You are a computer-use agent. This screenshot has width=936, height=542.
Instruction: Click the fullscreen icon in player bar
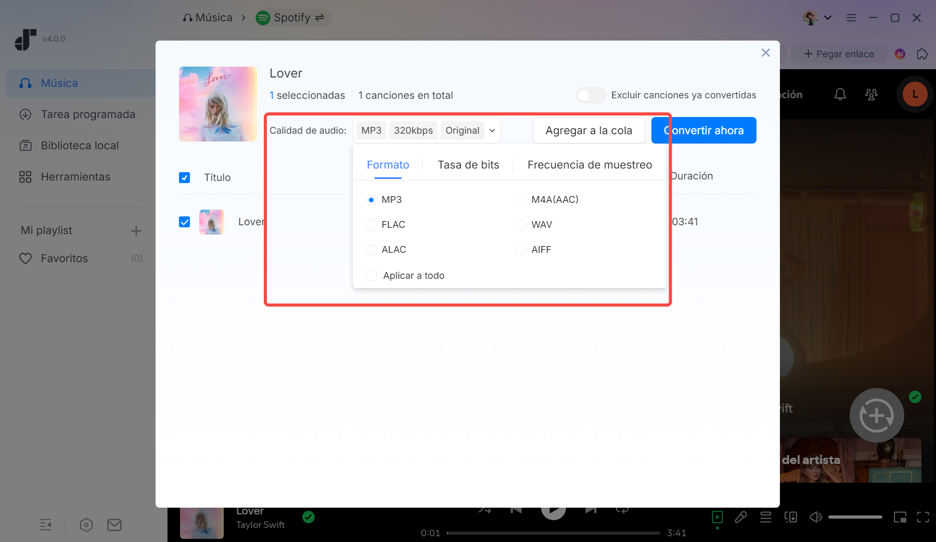pyautogui.click(x=922, y=517)
